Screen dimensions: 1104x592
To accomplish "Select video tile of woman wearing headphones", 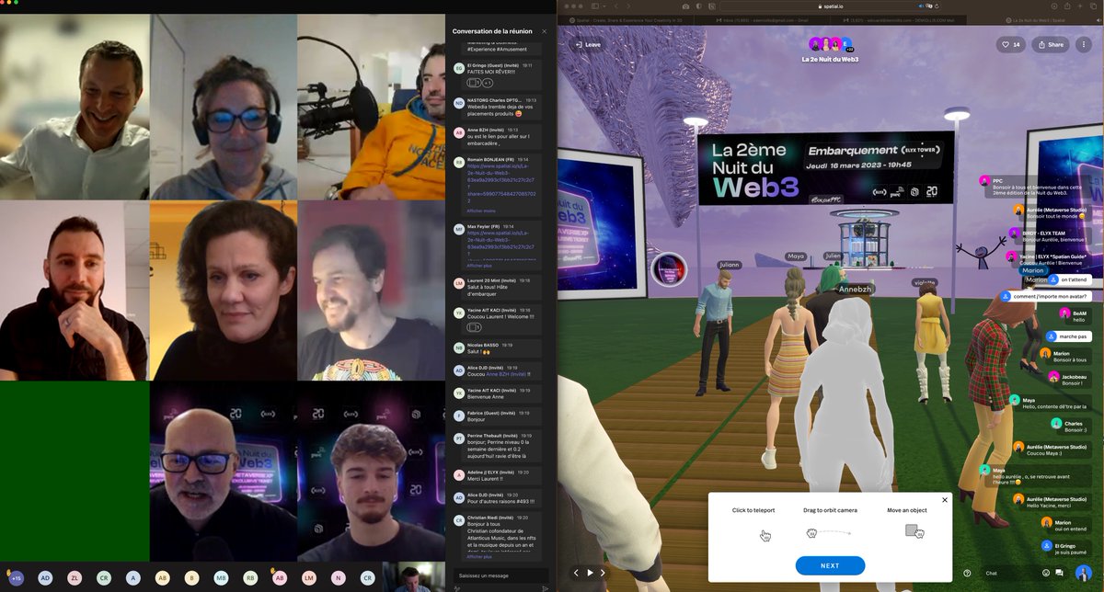I will coord(224,107).
